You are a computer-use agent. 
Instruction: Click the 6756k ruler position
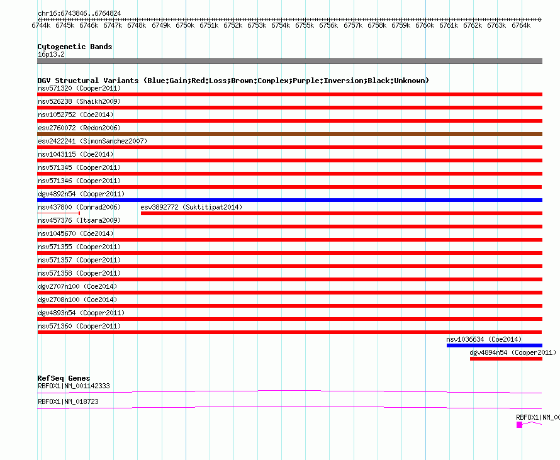pyautogui.click(x=328, y=25)
